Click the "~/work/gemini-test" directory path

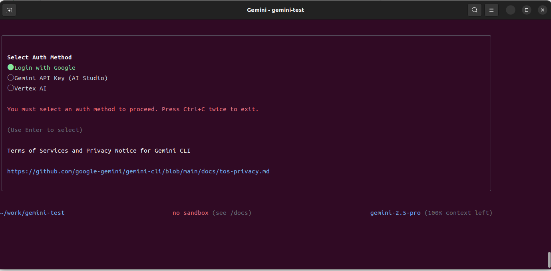(32, 213)
